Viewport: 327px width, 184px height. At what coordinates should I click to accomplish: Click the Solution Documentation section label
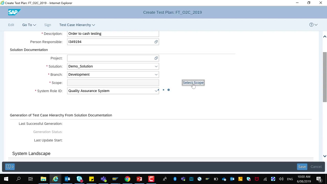click(x=29, y=50)
